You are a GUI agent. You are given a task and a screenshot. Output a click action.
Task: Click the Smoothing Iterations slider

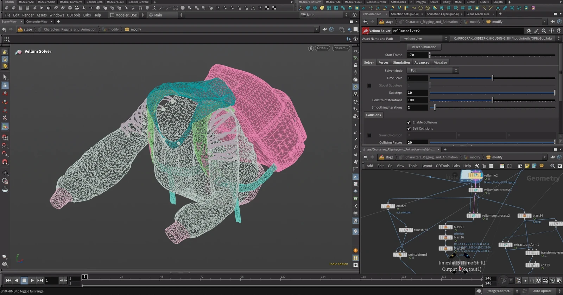tap(492, 108)
